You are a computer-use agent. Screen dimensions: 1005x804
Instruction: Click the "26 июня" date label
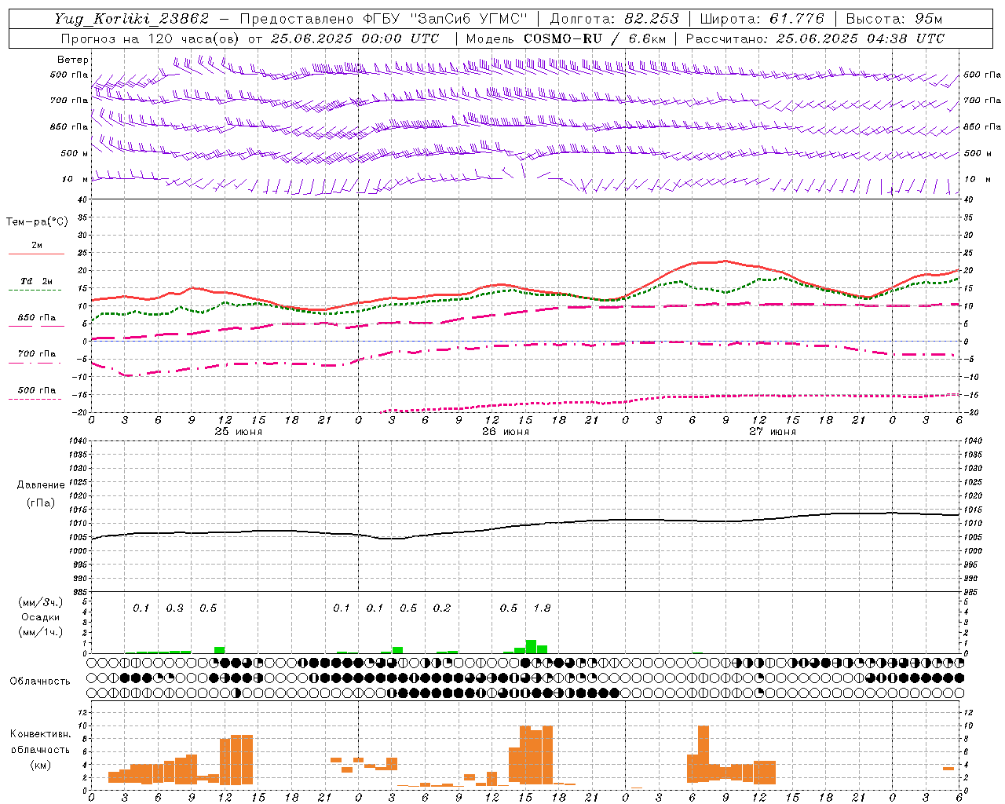(506, 432)
